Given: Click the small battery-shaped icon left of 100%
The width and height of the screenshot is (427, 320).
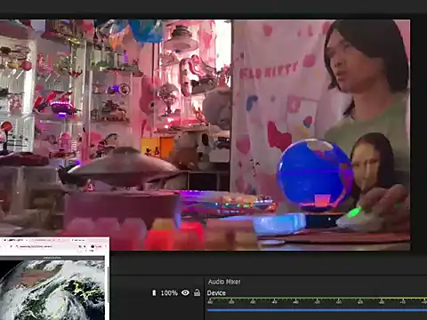Looking at the screenshot, I should 154,292.
